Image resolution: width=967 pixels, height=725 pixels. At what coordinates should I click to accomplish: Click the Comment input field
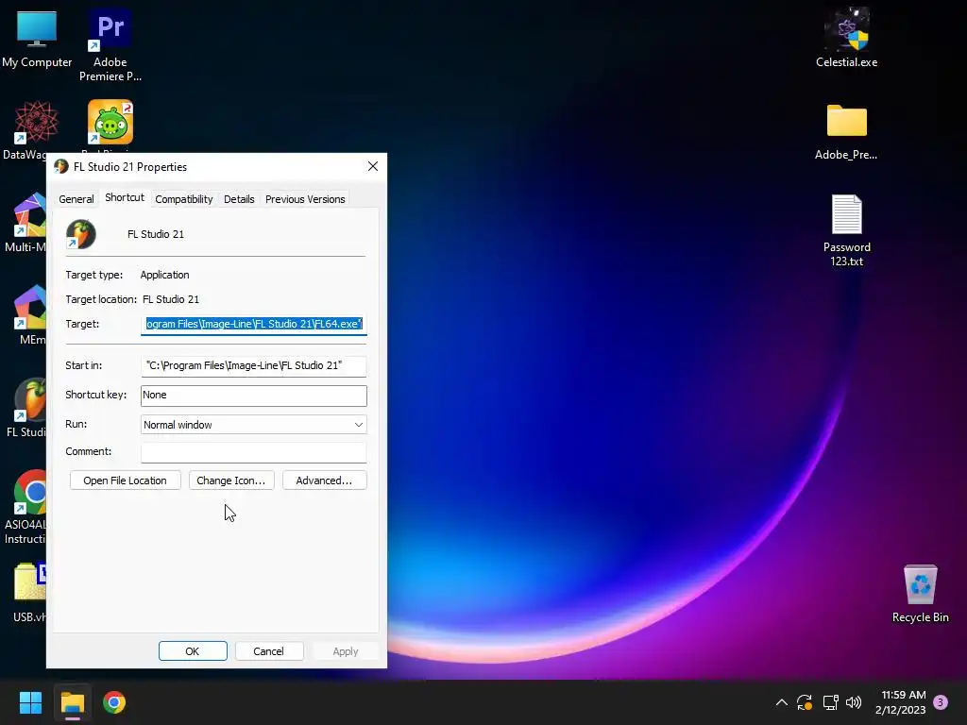pyautogui.click(x=253, y=452)
